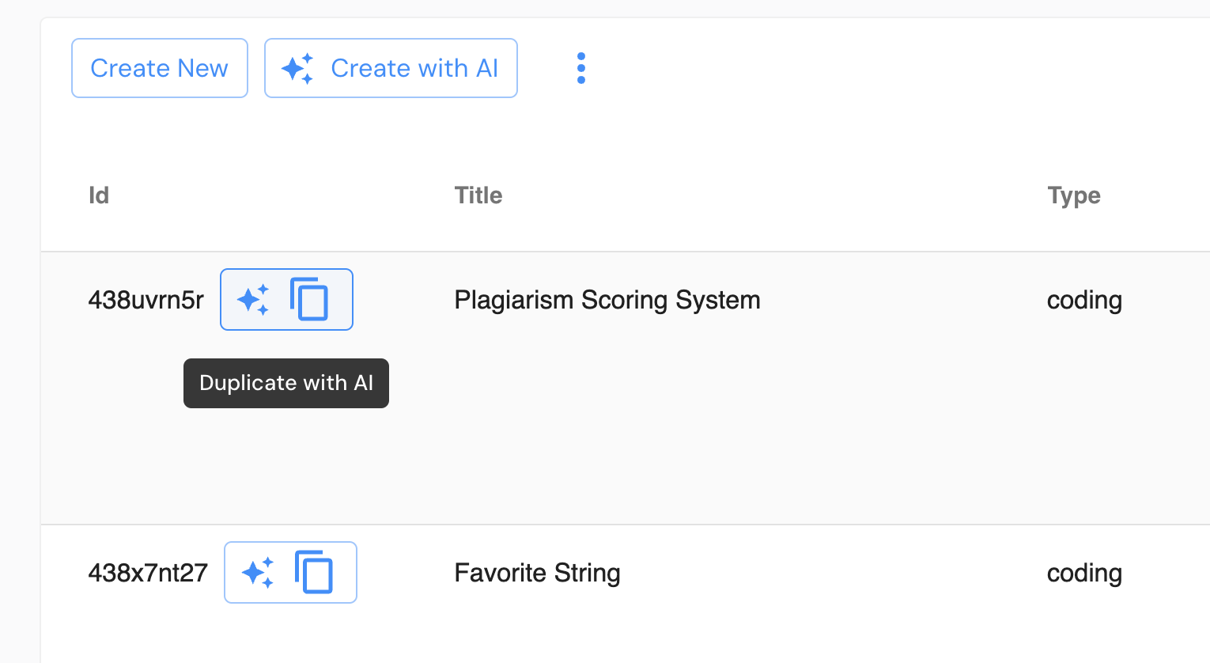Open the three-dot more options menu
The height and width of the screenshot is (663, 1210).
pyautogui.click(x=581, y=68)
